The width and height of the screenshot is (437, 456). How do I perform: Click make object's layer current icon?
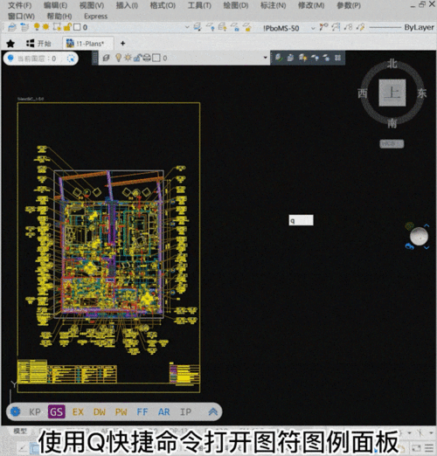pos(198,27)
